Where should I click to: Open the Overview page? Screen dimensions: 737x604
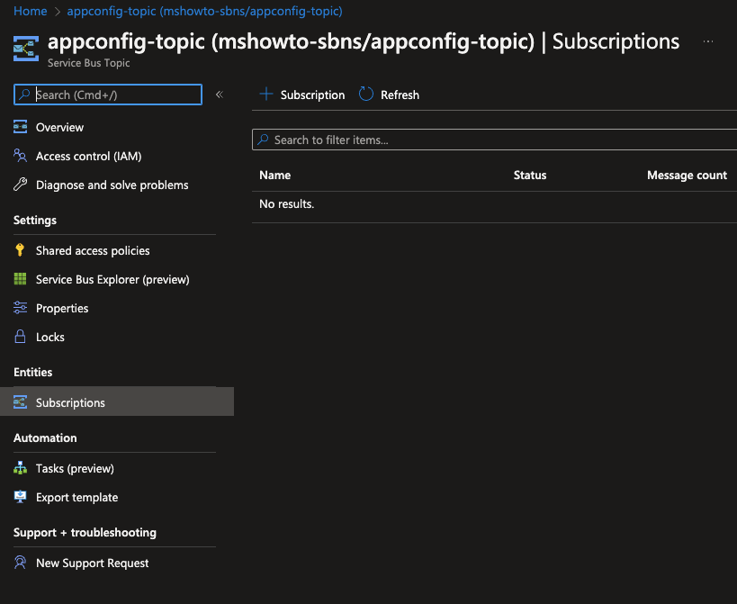tap(59, 127)
